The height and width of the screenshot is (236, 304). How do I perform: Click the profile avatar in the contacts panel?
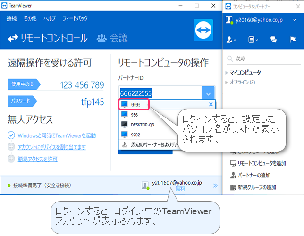[x=229, y=20]
